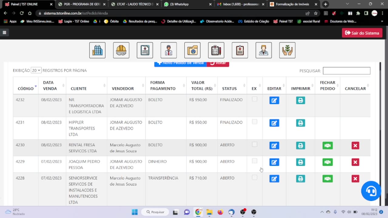Cancel order 4228 with the red X
The image size is (388, 218).
[x=355, y=179]
